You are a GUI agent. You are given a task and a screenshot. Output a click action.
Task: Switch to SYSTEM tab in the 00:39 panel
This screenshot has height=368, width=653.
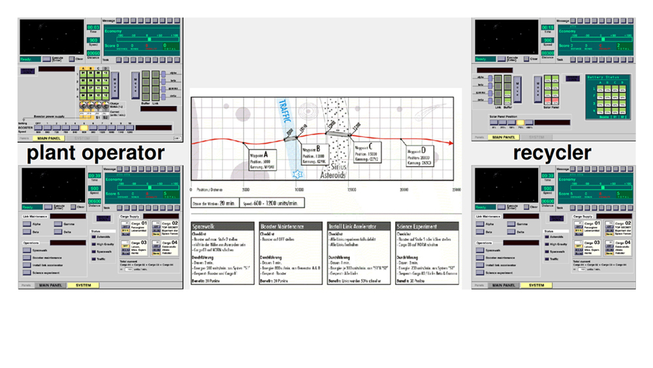click(x=83, y=286)
